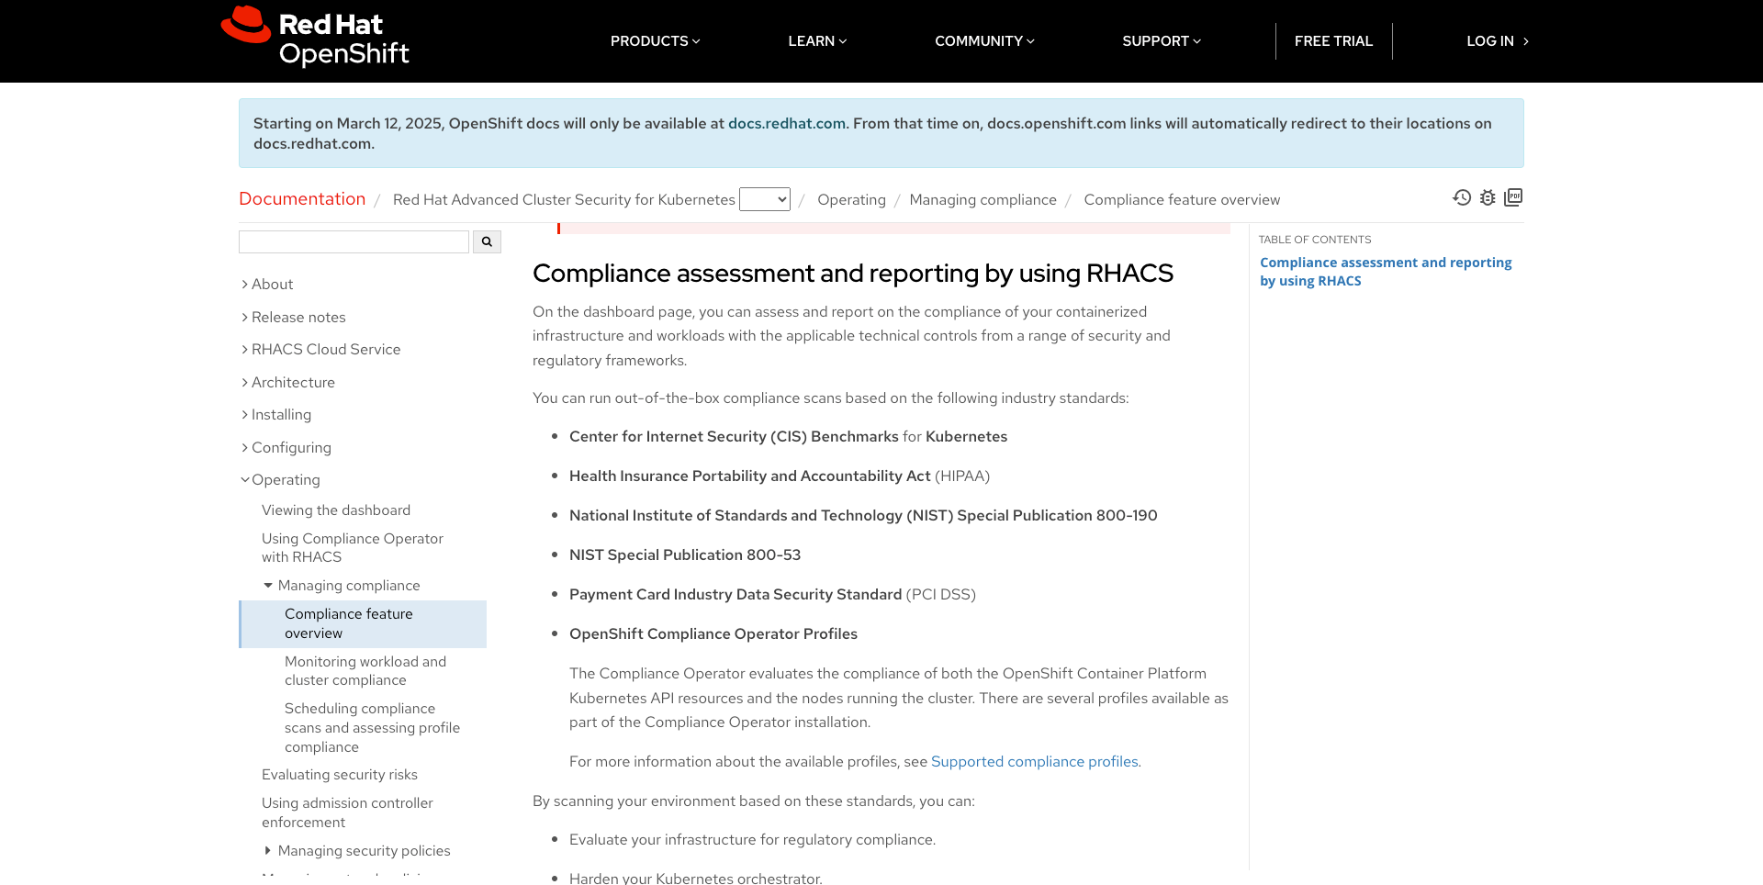Click the CIS Benchmarks bullet text
This screenshot has width=1763, height=885.
click(x=788, y=437)
